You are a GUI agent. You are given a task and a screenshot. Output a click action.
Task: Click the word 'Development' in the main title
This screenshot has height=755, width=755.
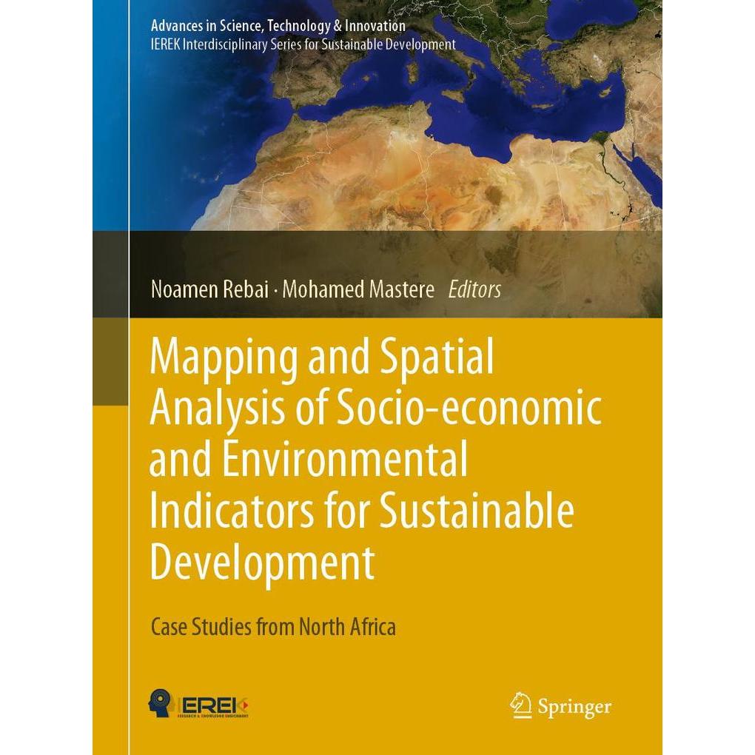coord(261,562)
